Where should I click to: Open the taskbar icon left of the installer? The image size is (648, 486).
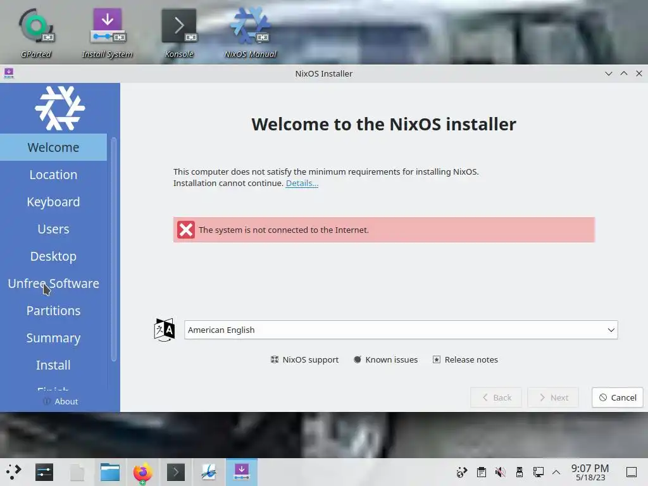[x=209, y=472]
